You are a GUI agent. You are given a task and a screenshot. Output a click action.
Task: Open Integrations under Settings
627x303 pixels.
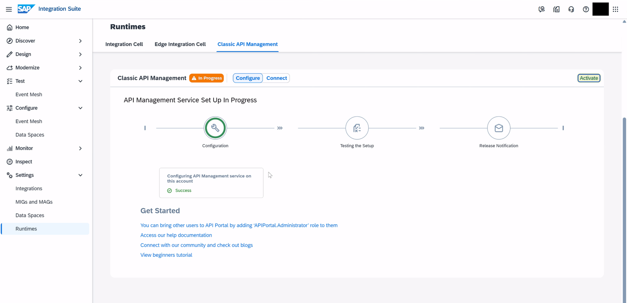point(29,189)
